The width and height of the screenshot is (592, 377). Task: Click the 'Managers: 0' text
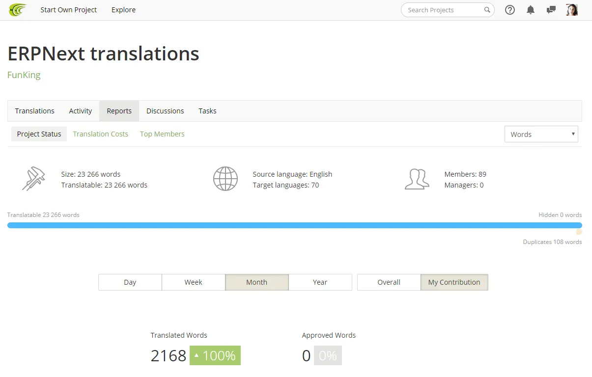464,185
